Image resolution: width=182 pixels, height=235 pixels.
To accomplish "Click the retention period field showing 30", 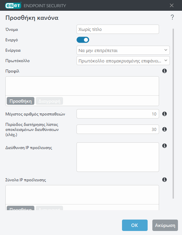I will (x=118, y=129).
